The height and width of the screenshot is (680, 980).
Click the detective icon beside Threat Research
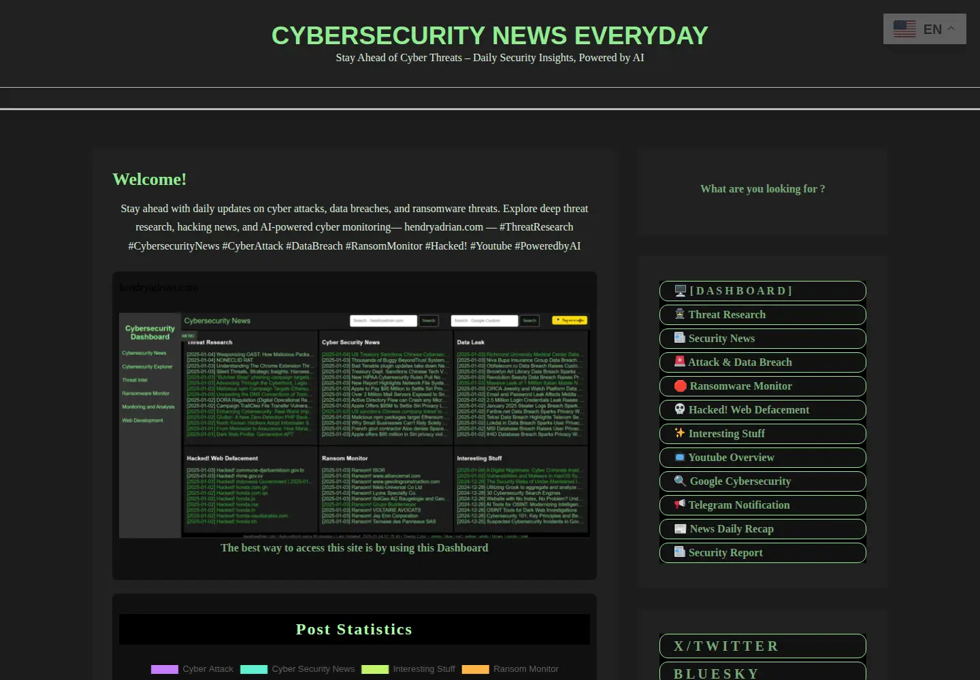(x=680, y=314)
